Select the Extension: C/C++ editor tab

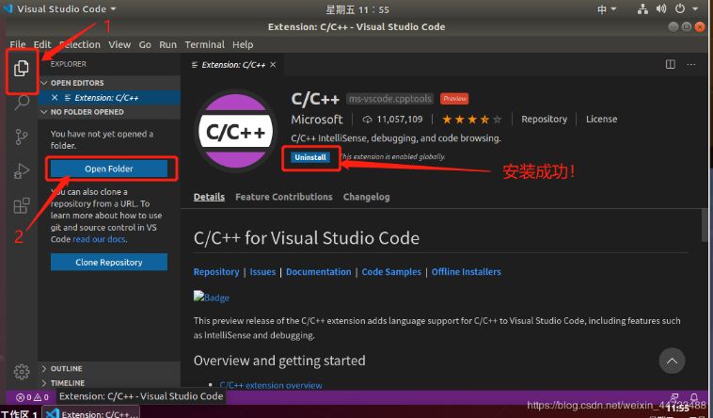click(233, 65)
